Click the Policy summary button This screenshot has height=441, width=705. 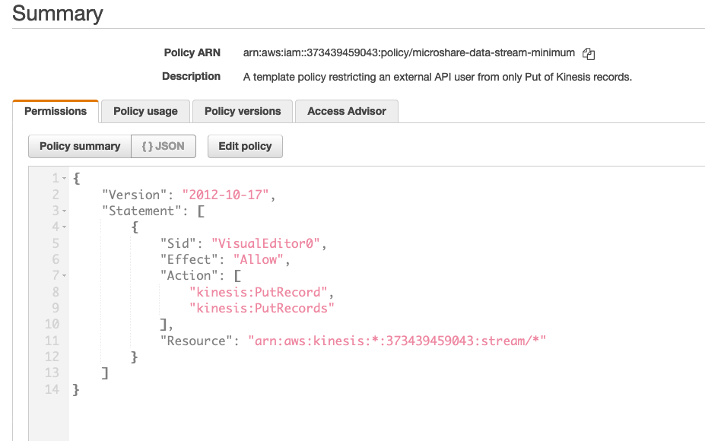coord(79,146)
